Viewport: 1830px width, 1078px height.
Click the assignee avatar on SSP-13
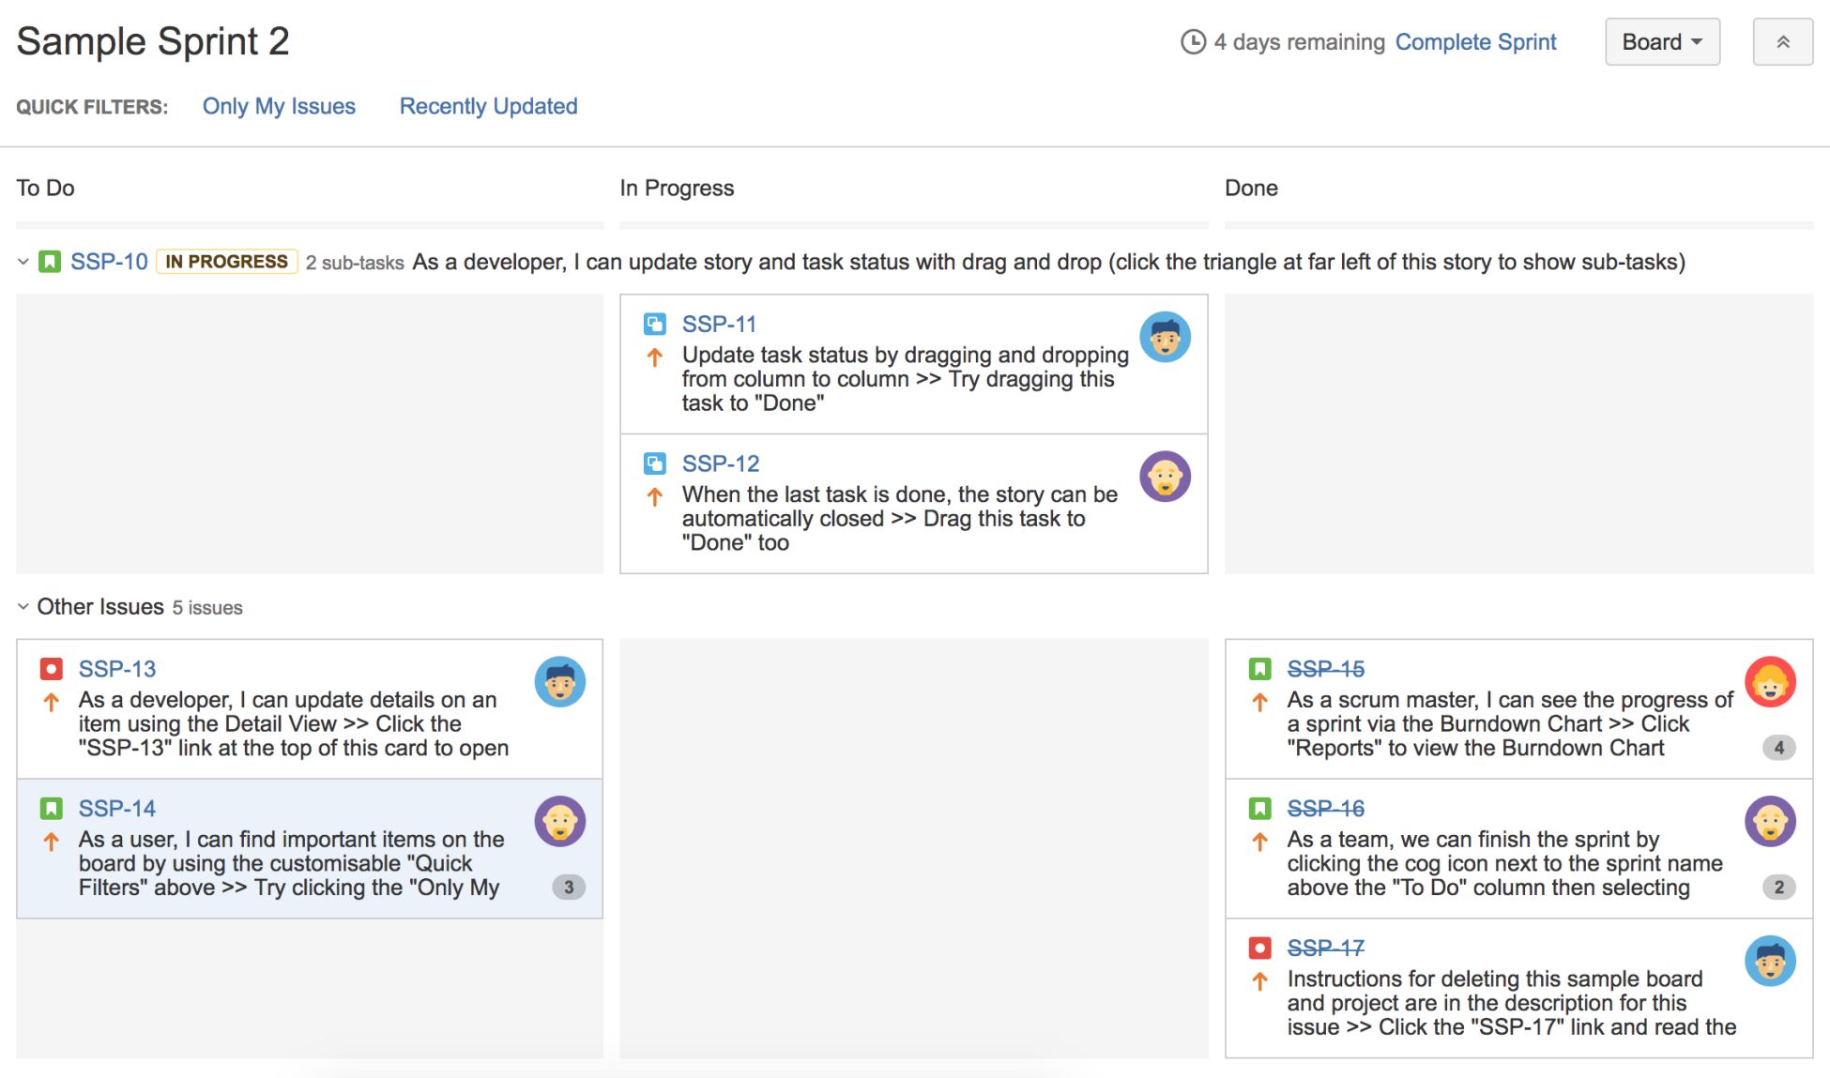560,682
